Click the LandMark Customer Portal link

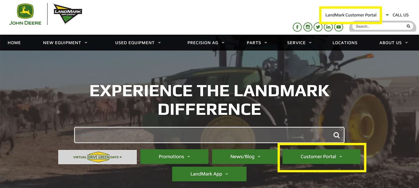tap(351, 15)
